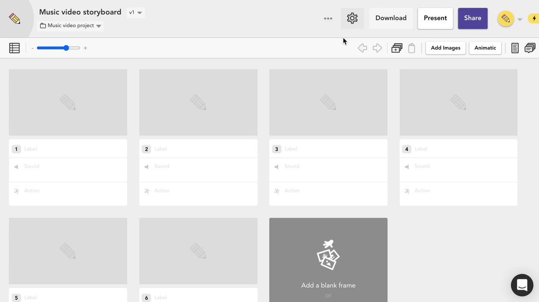Expand the account dropdown arrow
The height and width of the screenshot is (302, 539).
click(x=520, y=19)
